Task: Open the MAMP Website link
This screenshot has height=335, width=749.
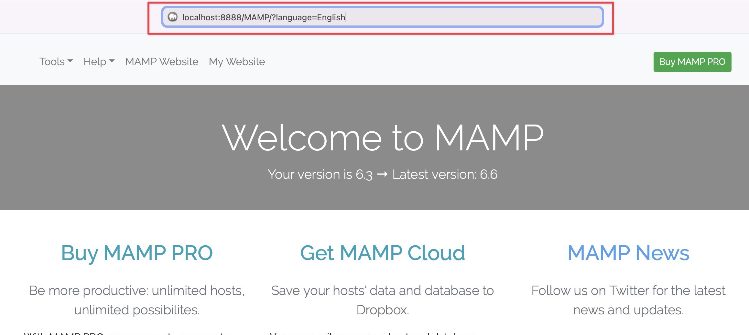Action: (162, 62)
